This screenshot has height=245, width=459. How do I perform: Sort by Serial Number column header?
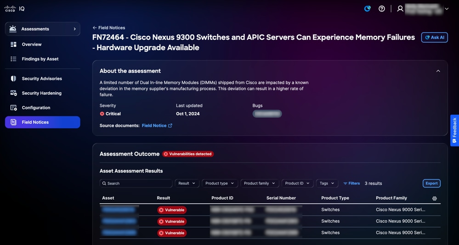coord(281,198)
